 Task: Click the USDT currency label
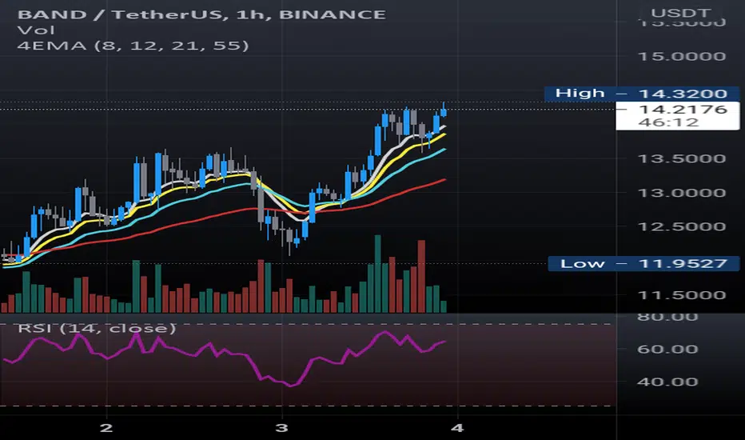(x=681, y=13)
